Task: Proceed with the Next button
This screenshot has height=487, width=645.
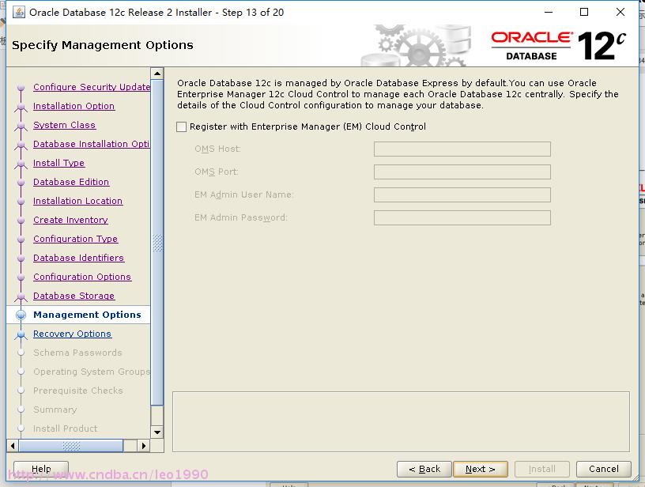Action: point(481,469)
